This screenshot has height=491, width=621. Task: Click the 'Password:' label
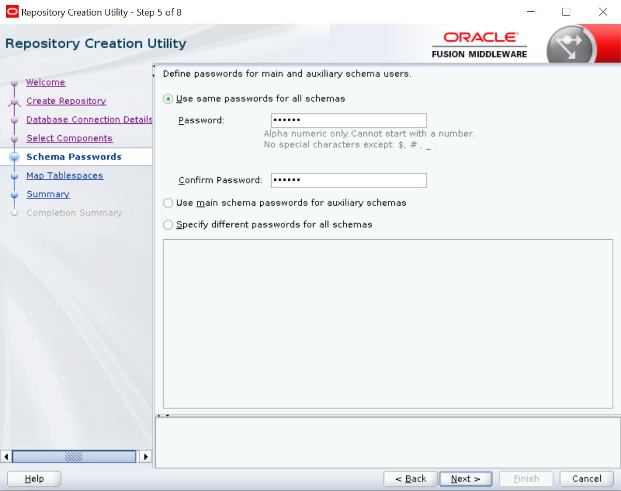coord(201,121)
